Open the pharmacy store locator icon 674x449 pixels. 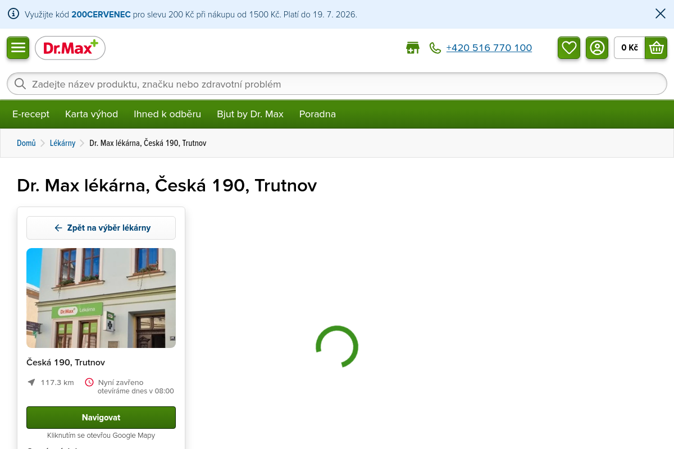[413, 48]
